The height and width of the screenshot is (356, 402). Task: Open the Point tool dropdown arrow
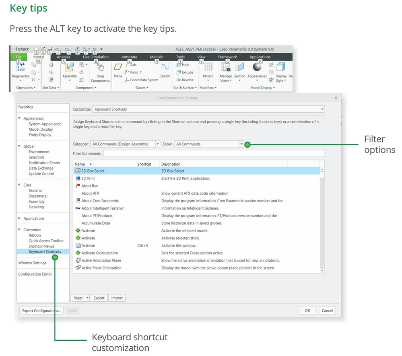[x=140, y=72]
